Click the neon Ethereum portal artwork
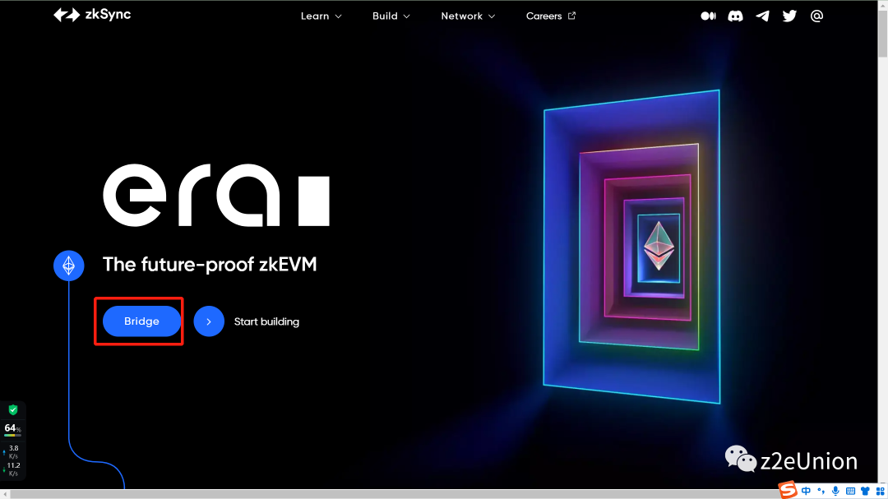Image resolution: width=888 pixels, height=499 pixels. (631, 247)
